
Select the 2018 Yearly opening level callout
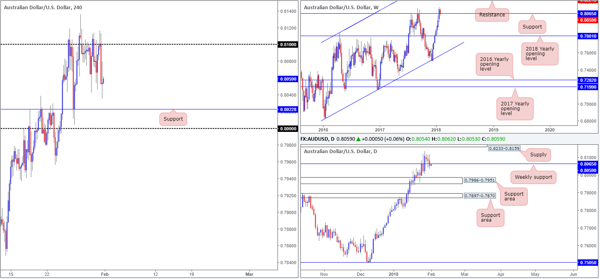pyautogui.click(x=540, y=54)
